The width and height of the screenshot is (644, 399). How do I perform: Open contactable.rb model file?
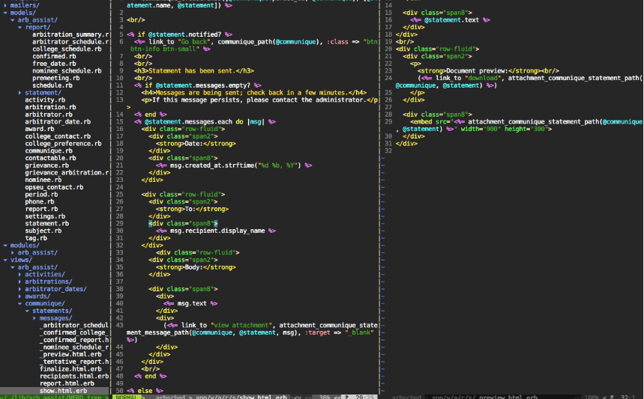(50, 158)
